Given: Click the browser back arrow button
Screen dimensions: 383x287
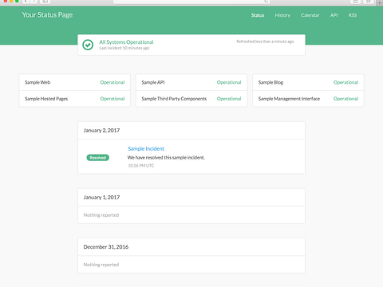Looking at the screenshot, I should click(x=26, y=2).
